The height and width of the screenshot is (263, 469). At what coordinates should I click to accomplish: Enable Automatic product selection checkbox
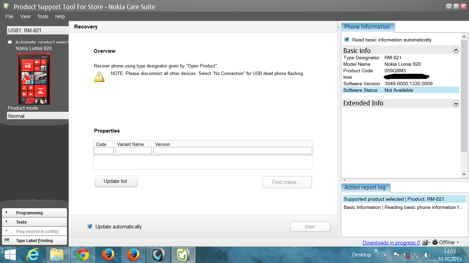10,42
